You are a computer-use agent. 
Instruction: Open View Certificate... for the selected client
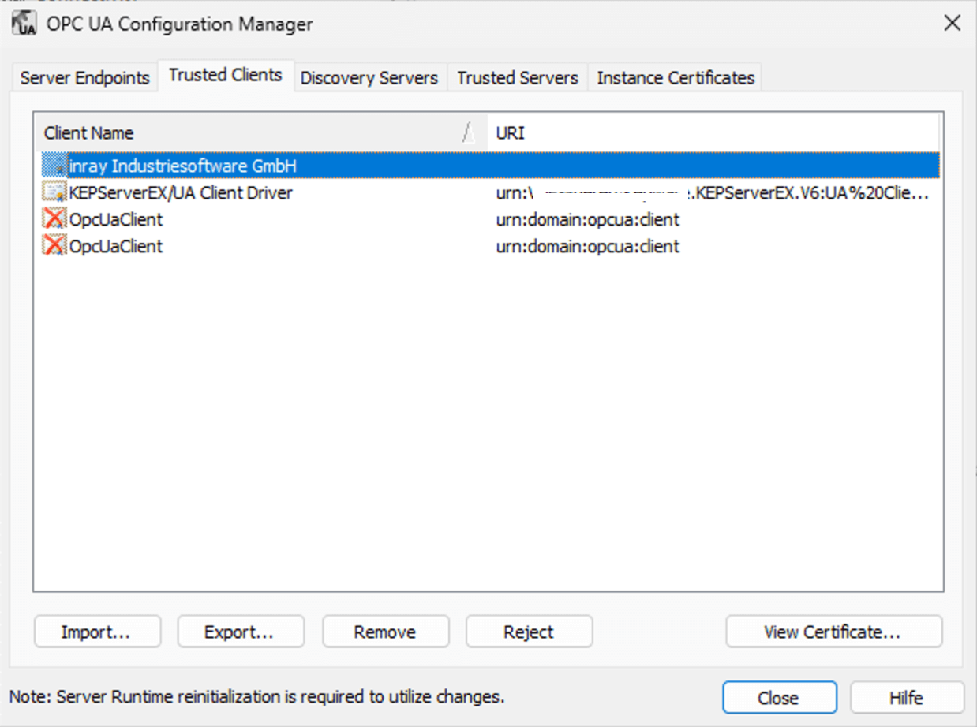(833, 632)
